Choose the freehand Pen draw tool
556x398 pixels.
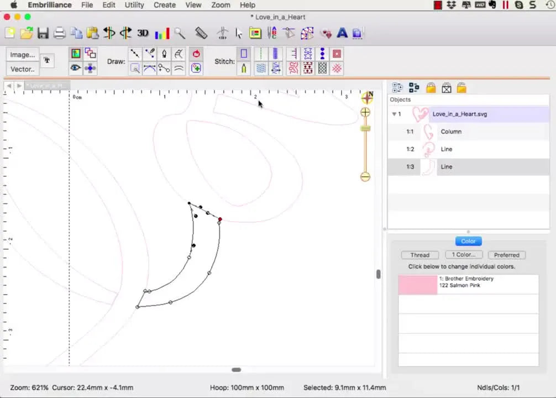tap(165, 54)
